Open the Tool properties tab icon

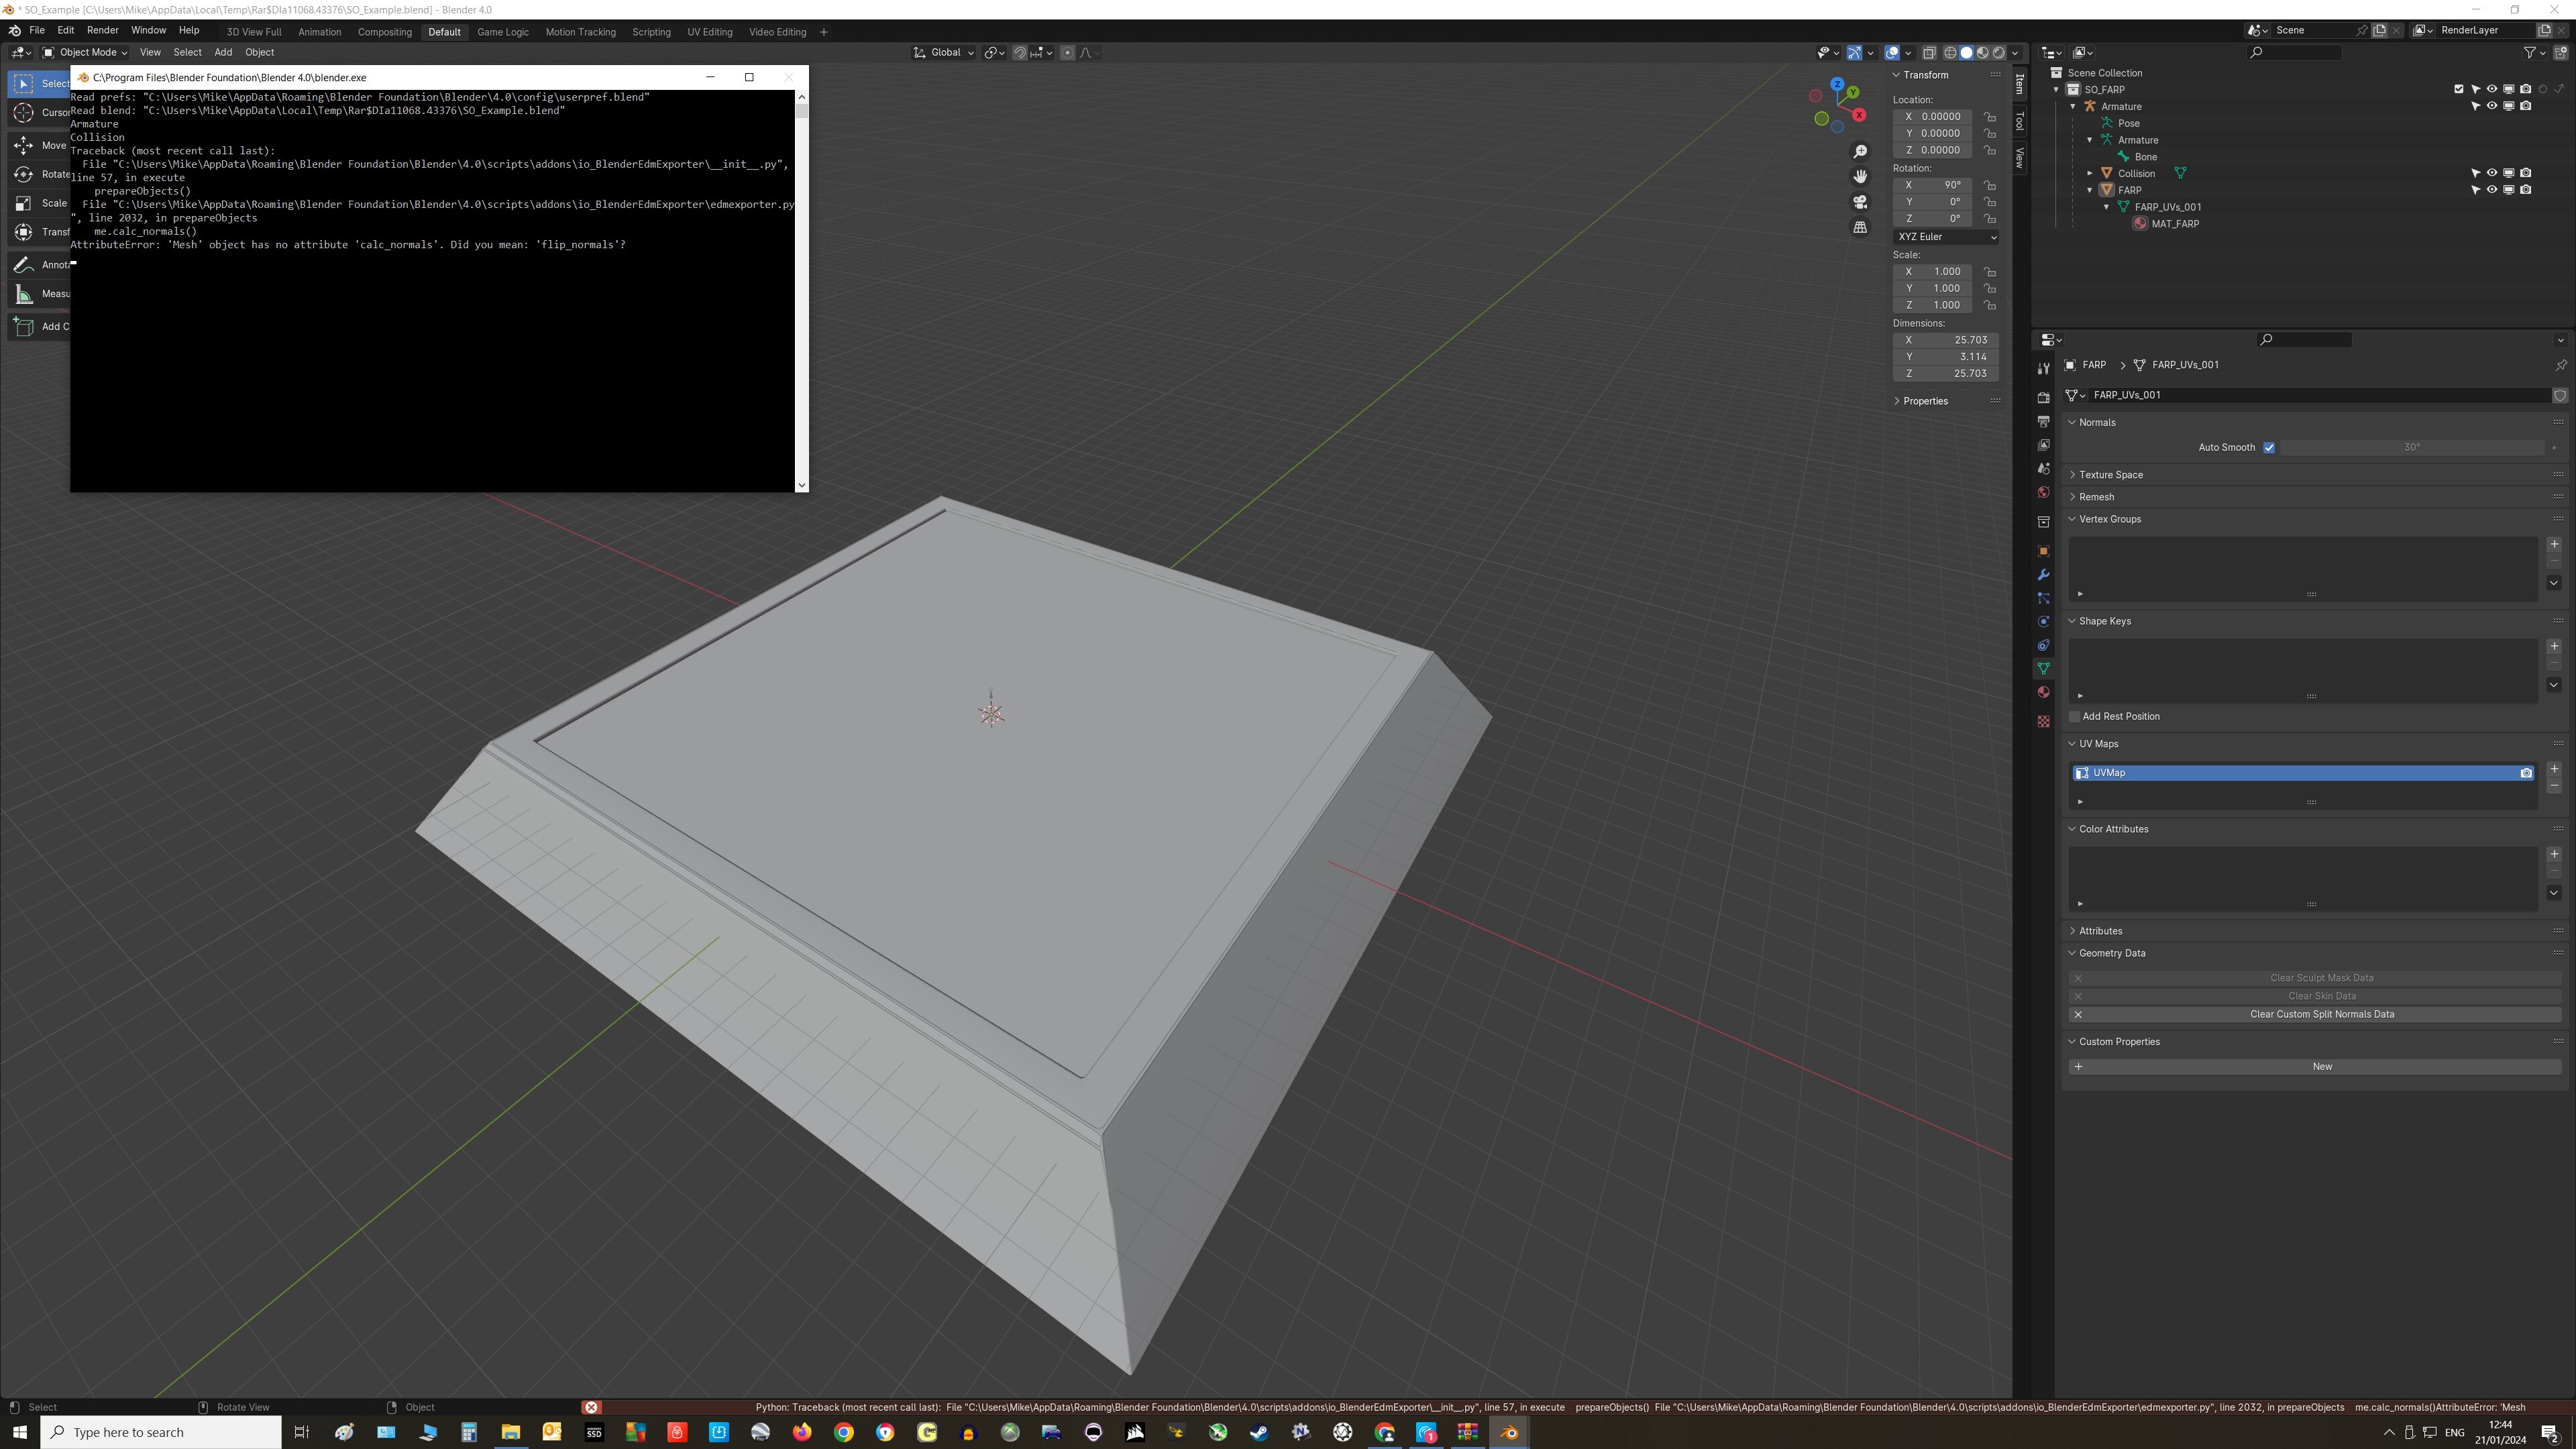click(2043, 369)
